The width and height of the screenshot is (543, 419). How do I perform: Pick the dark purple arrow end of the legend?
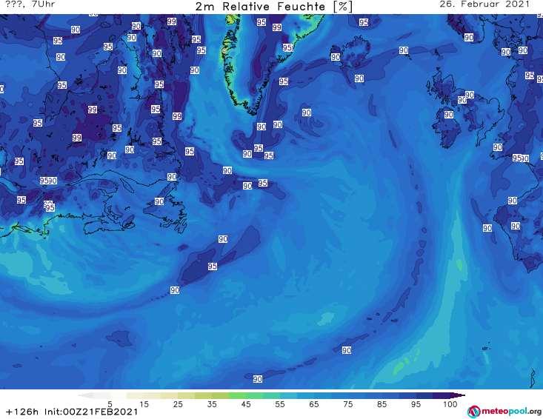click(x=458, y=395)
